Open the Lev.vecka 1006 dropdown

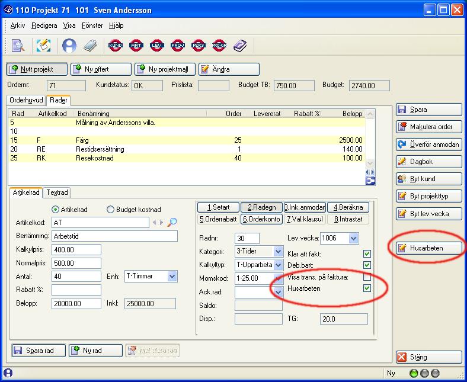(353, 238)
